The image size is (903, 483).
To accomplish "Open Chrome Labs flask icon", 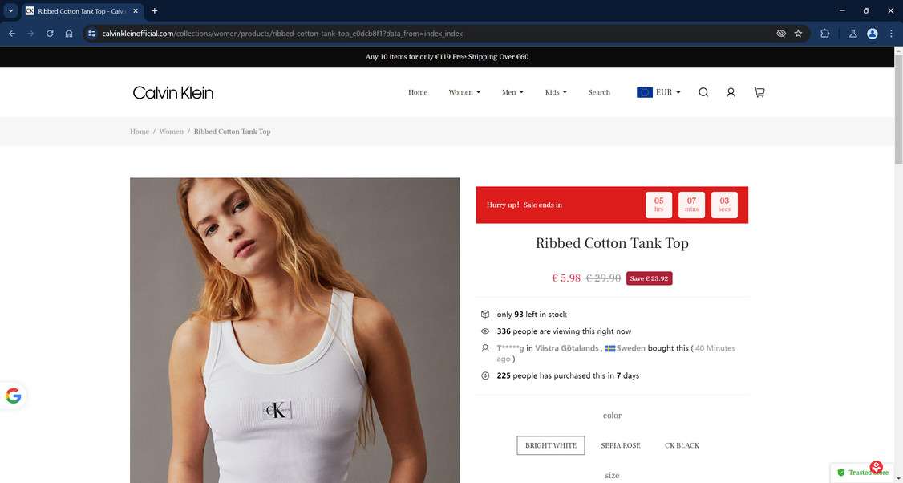I will (853, 34).
